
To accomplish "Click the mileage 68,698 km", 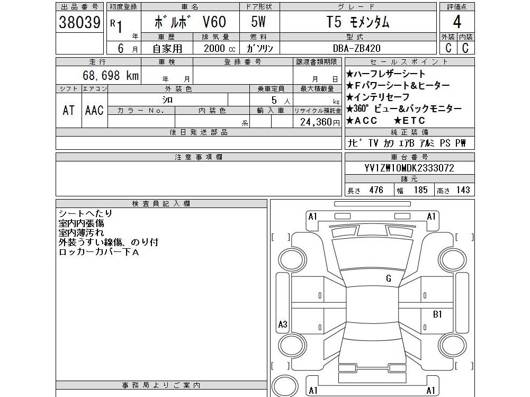I will tap(111, 75).
